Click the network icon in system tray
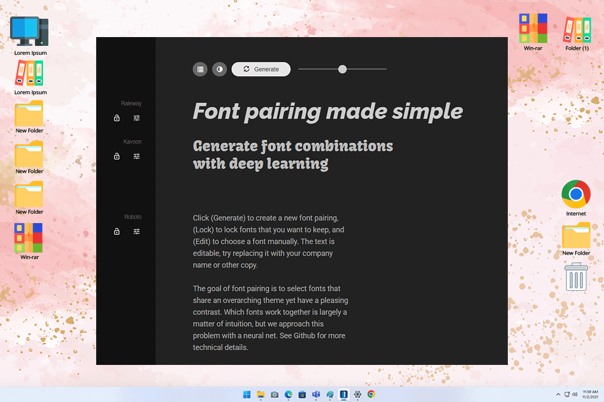604x402 pixels. pyautogui.click(x=567, y=394)
